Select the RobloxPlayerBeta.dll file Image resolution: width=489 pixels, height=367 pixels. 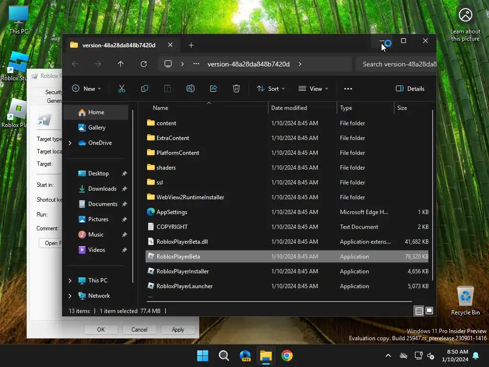[287, 241]
